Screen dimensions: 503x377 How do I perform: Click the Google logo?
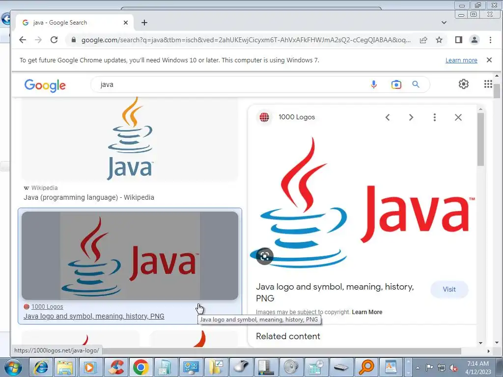tap(45, 85)
